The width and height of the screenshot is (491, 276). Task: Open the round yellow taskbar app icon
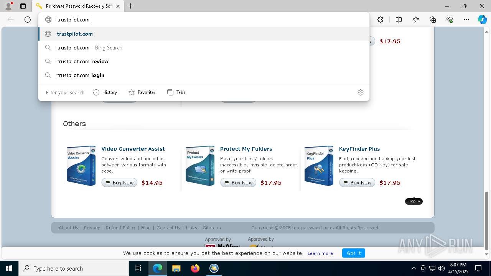click(x=214, y=268)
